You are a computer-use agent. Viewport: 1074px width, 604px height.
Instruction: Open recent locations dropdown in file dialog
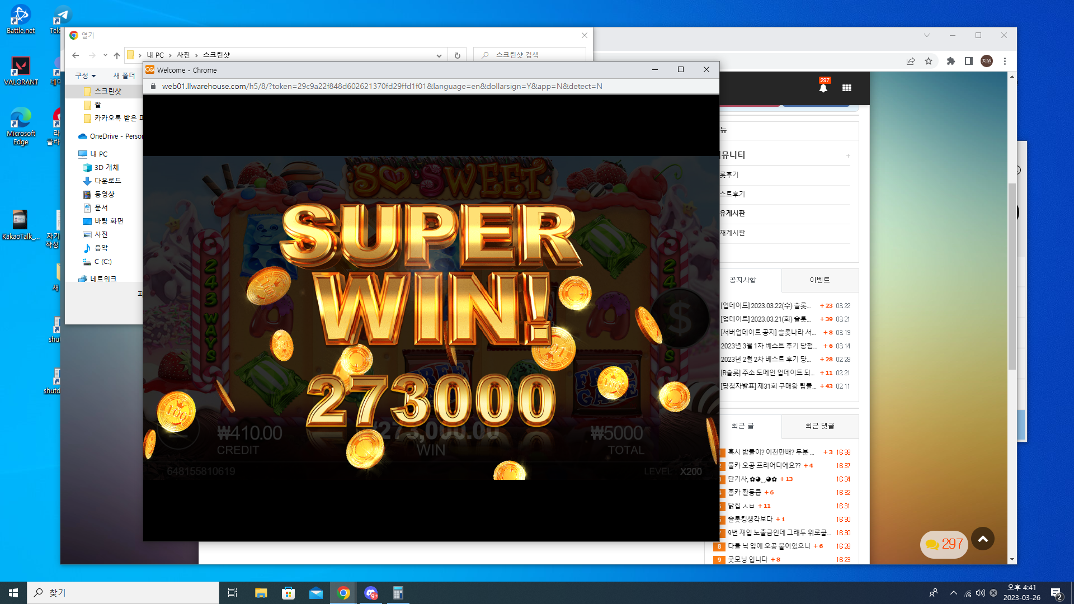point(105,55)
